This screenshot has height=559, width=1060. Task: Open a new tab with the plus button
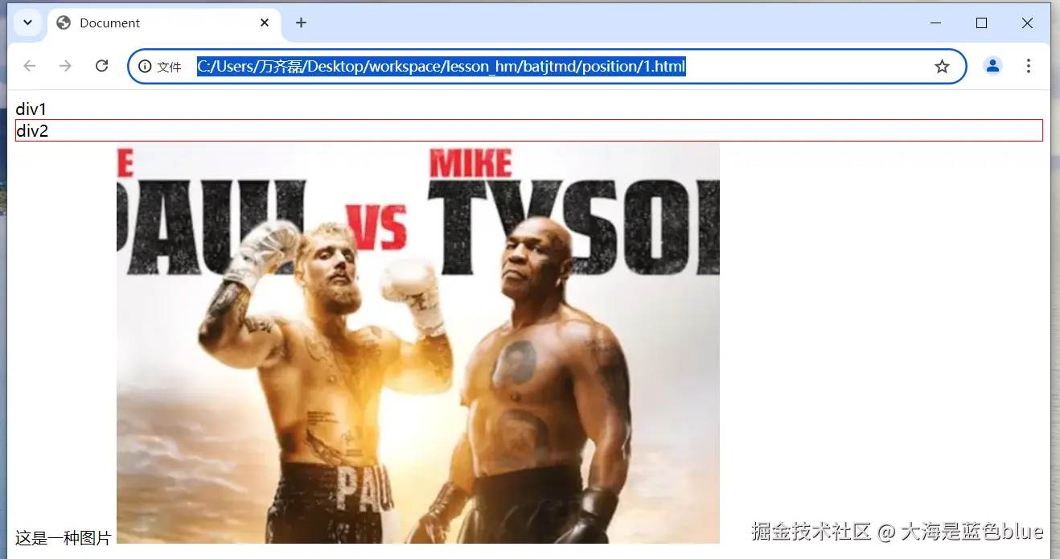(301, 23)
